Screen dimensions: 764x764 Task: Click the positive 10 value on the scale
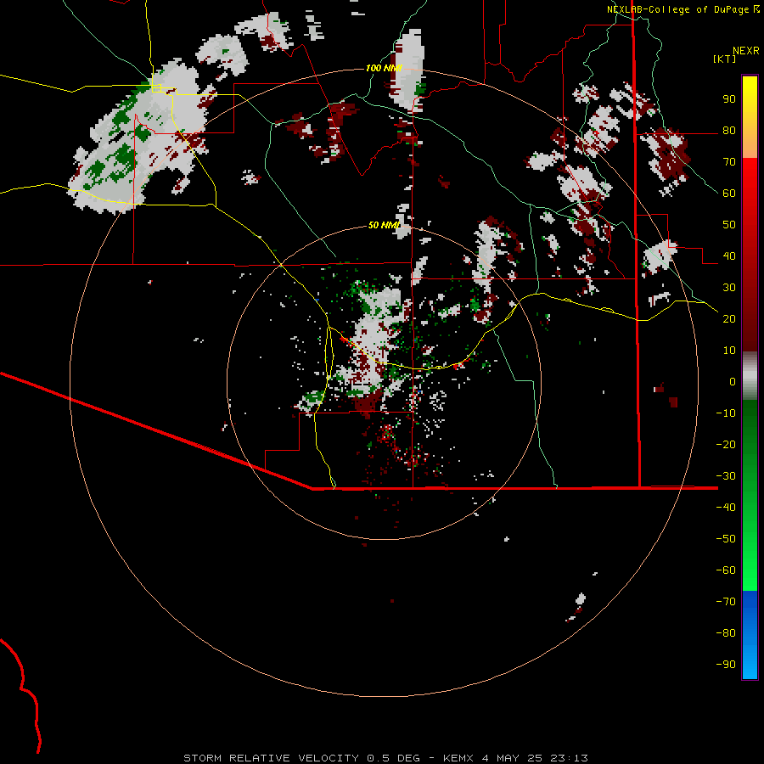click(729, 351)
